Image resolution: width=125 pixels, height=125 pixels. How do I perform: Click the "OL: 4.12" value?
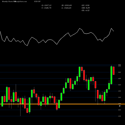85,10
